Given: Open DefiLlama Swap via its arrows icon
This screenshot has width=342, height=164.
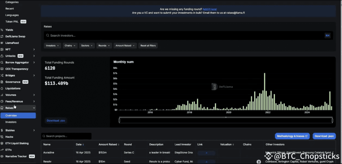Looking at the screenshot, I should pyautogui.click(x=2, y=36).
